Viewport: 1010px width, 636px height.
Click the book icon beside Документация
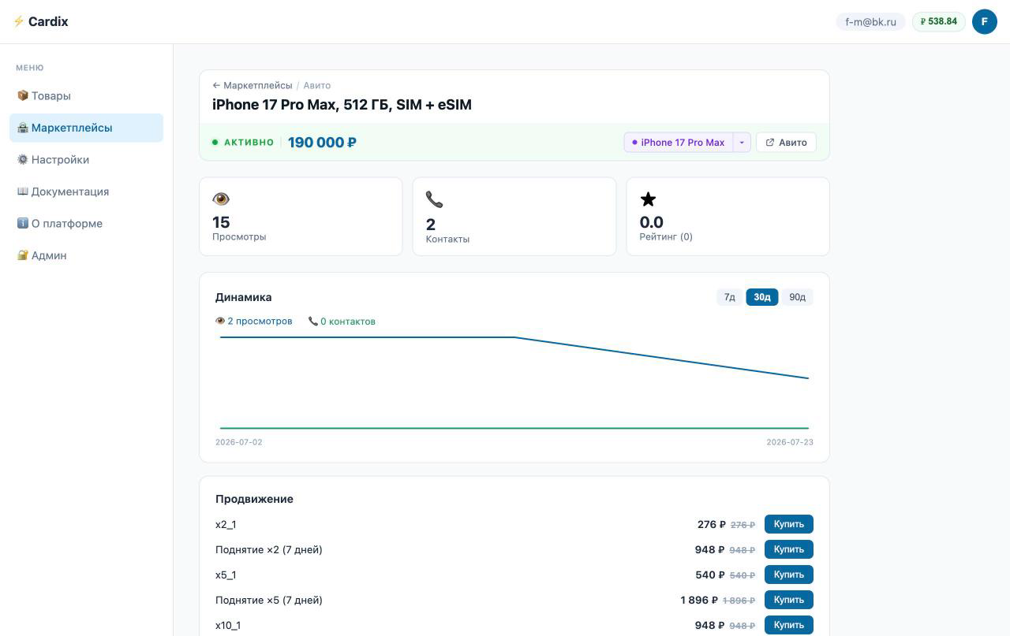coord(23,192)
